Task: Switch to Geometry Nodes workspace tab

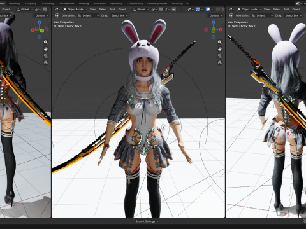Action: click(157, 3)
